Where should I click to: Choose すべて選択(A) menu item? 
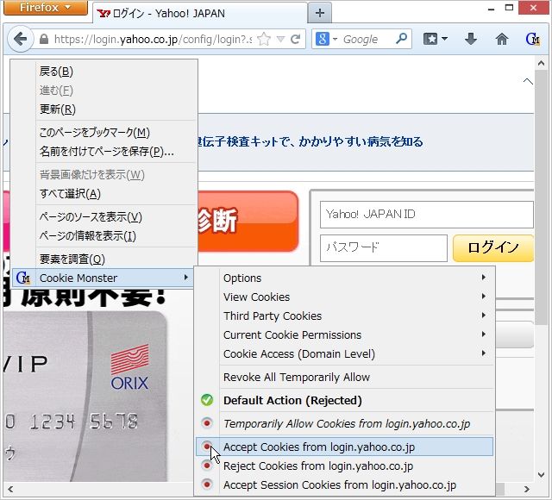[104, 193]
